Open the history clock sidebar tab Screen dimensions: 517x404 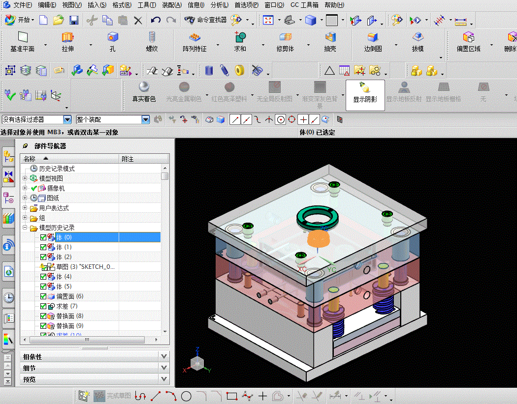click(8, 298)
